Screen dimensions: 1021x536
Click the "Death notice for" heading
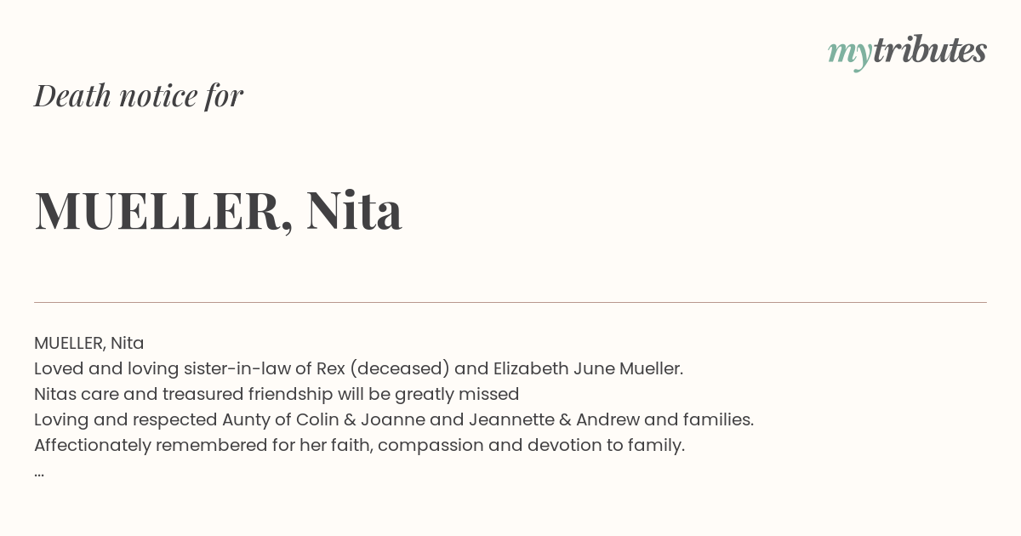tap(139, 96)
